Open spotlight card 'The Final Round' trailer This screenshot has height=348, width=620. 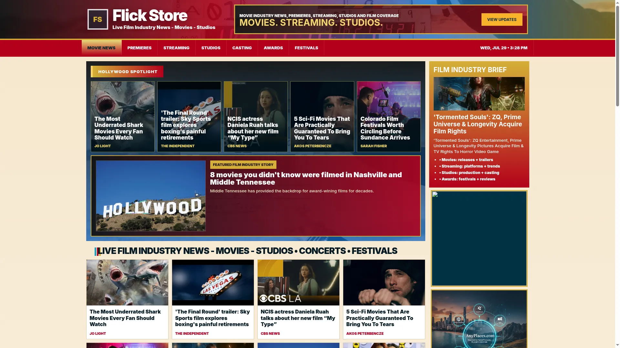(x=189, y=117)
